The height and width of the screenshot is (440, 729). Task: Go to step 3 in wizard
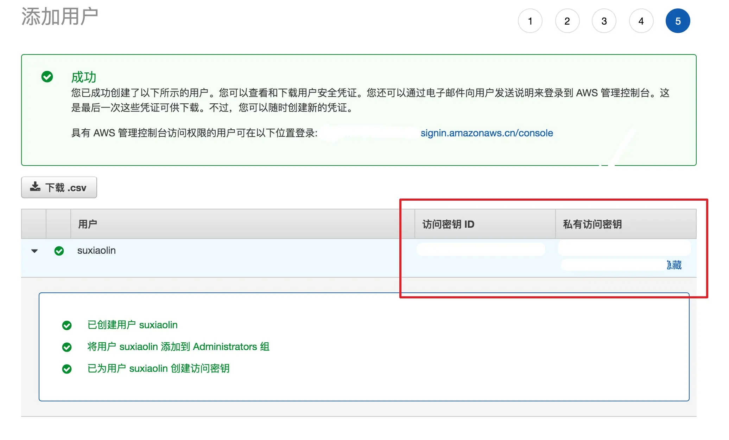pyautogui.click(x=604, y=21)
